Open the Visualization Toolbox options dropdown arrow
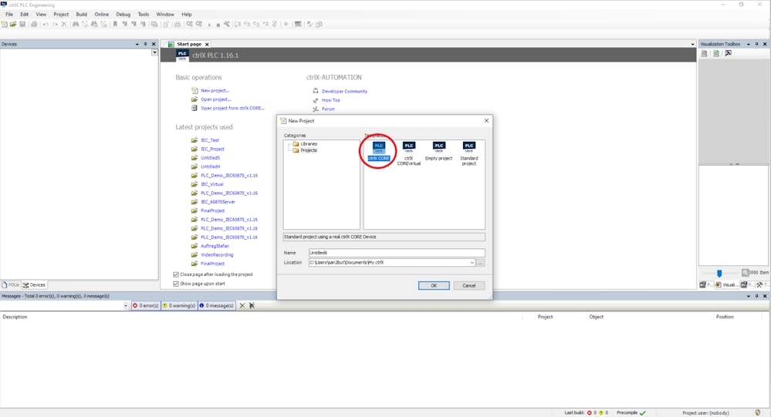 749,44
